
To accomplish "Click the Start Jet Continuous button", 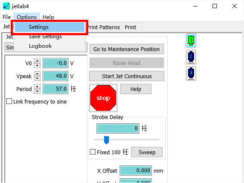I will pos(127,76).
